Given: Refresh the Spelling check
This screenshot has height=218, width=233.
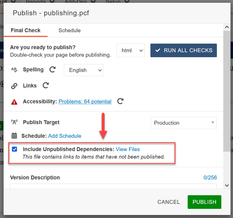Looking at the screenshot, I should [x=52, y=70].
